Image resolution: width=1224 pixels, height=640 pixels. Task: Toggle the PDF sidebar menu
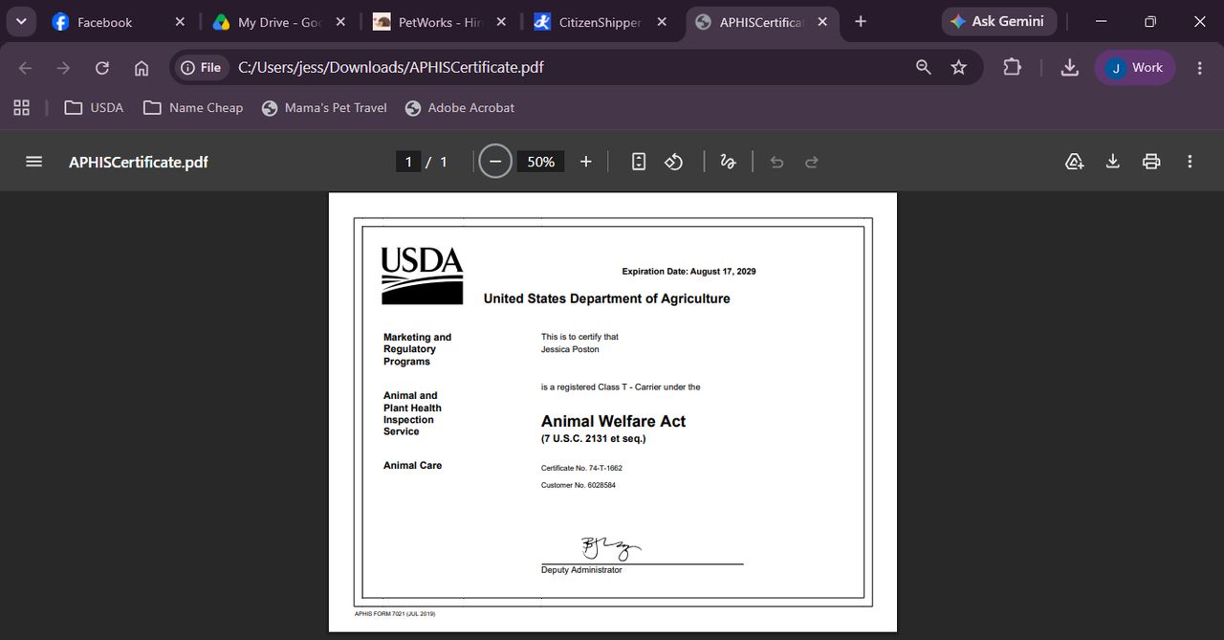33,162
